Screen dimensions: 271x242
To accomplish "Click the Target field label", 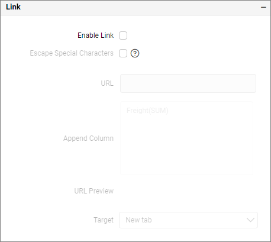I will 104,220.
